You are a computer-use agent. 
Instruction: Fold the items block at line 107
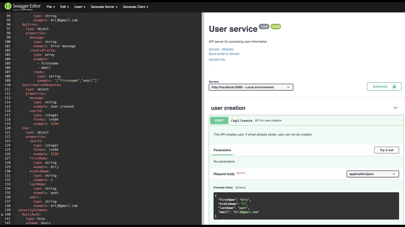(x=12, y=72)
